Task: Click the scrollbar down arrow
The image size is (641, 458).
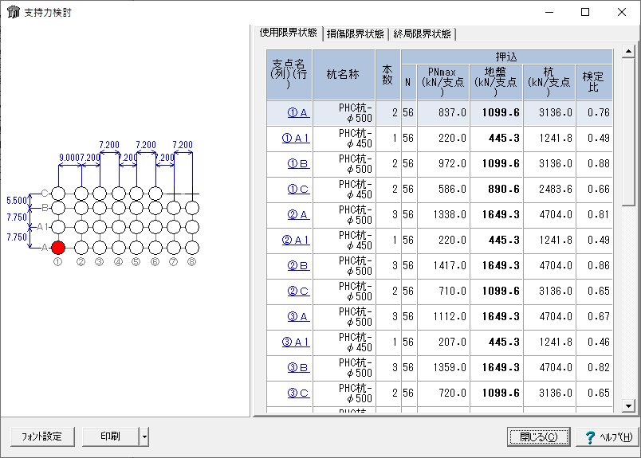Action: (x=628, y=405)
